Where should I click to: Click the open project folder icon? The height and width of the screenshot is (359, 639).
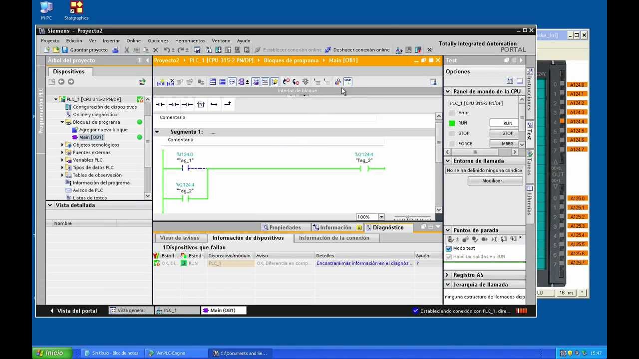(56, 50)
